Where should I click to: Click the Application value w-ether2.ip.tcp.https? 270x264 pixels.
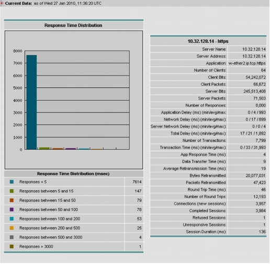[x=247, y=63]
